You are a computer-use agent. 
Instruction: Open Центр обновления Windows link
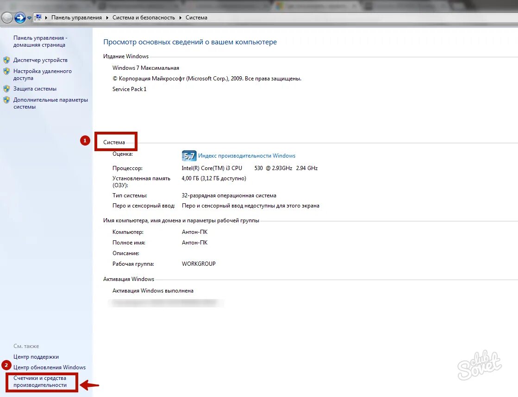tap(50, 367)
